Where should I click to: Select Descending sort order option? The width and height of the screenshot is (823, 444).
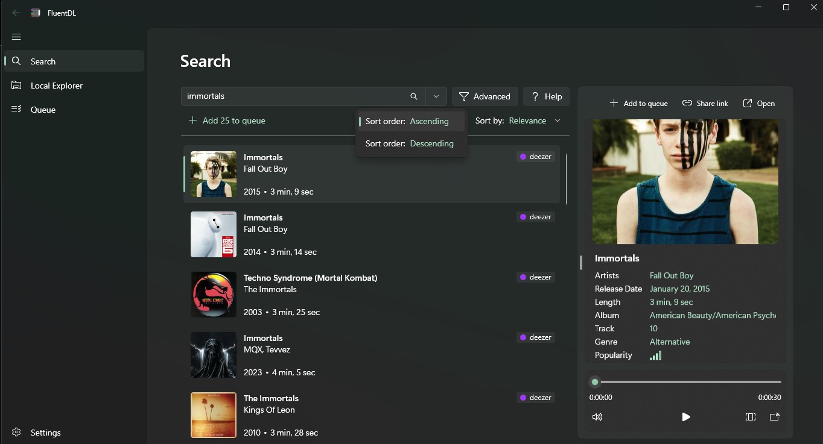click(x=411, y=143)
